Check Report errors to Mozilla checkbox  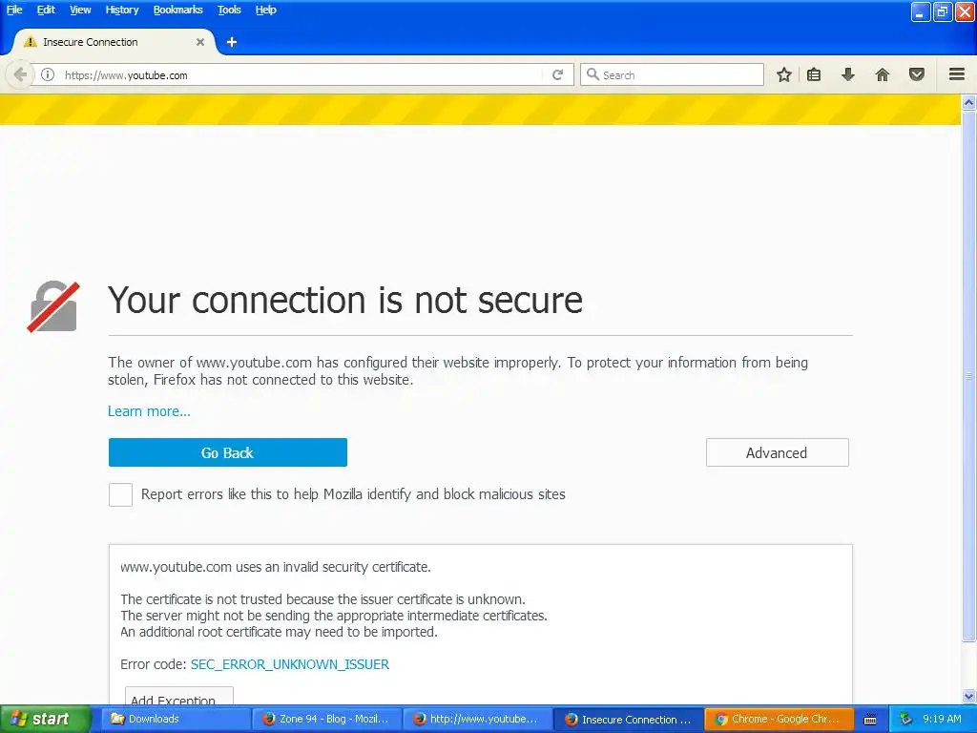pos(120,495)
